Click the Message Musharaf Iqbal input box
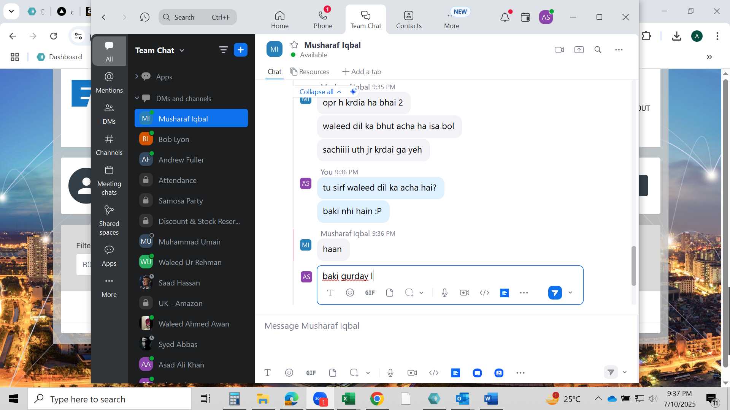This screenshot has height=410, width=730. tap(447, 326)
